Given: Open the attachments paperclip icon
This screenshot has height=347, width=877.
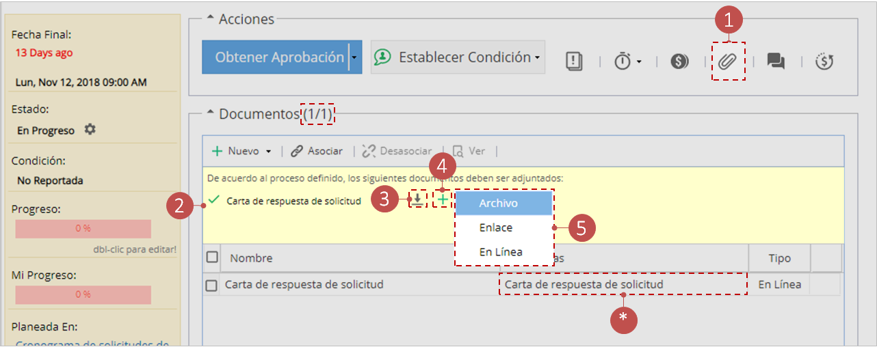Looking at the screenshot, I should click(x=727, y=61).
